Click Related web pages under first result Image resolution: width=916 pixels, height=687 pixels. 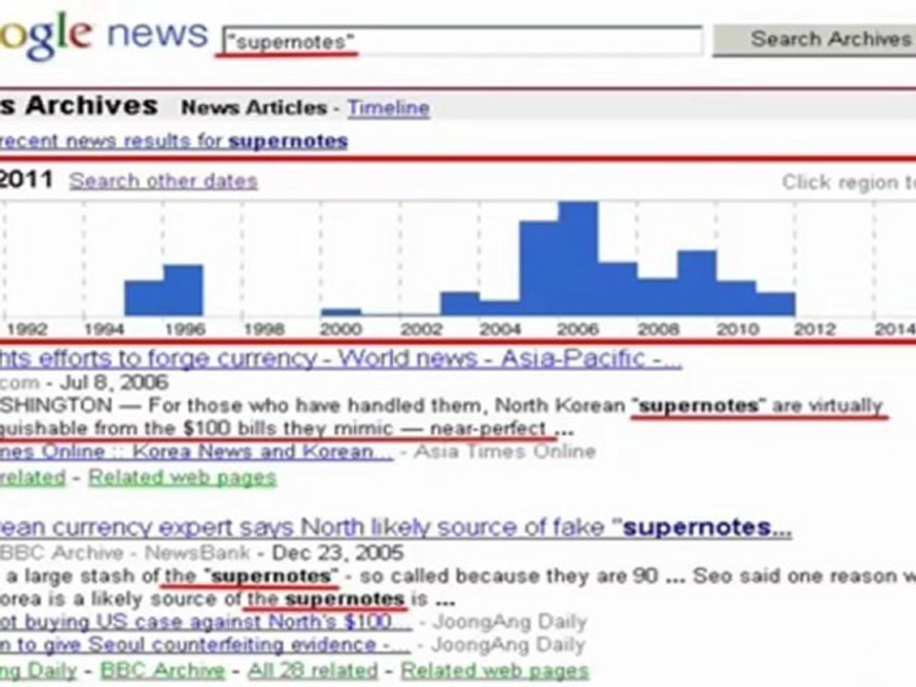click(182, 478)
